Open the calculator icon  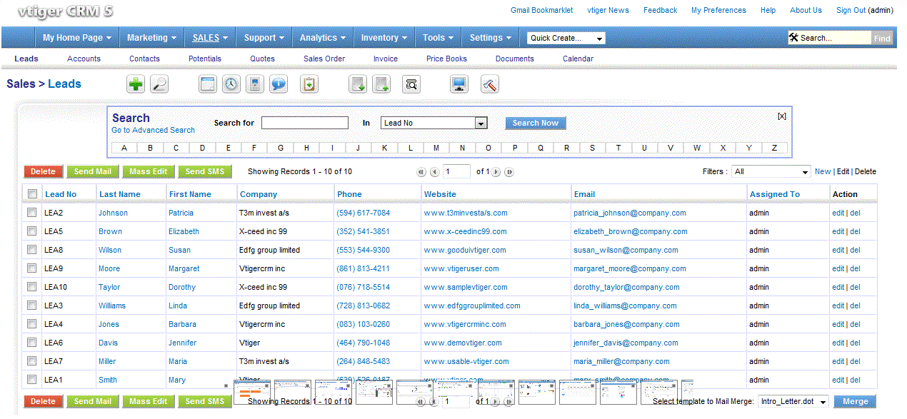point(254,84)
